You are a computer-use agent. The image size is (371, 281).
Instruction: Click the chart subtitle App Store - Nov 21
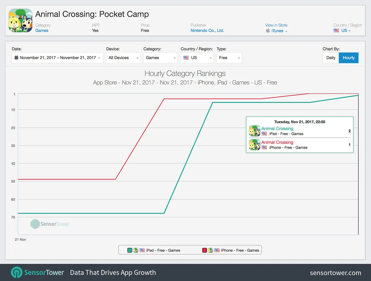pyautogui.click(x=185, y=83)
